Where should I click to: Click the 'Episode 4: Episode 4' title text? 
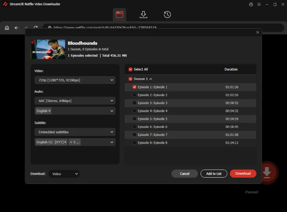(152, 111)
